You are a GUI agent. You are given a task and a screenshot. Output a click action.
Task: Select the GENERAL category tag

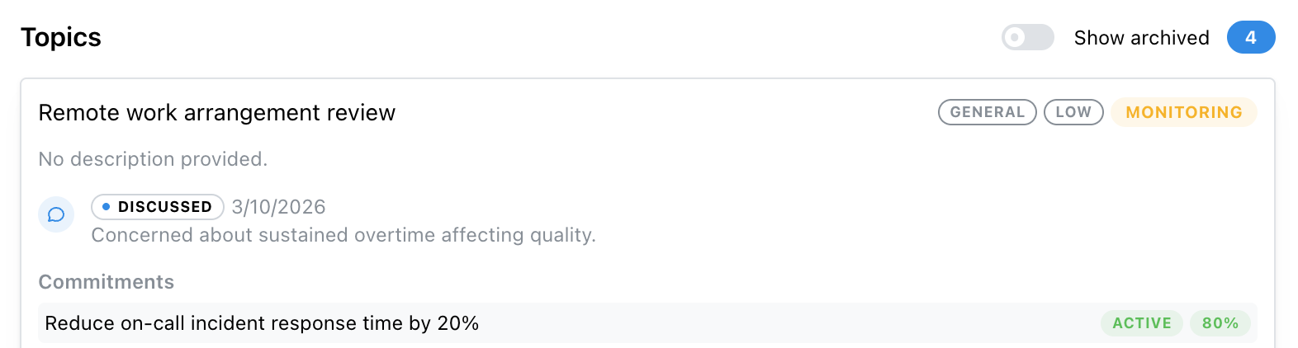tap(987, 112)
